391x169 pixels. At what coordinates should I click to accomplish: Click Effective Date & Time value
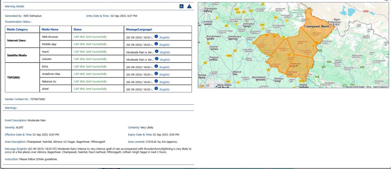click(46, 135)
